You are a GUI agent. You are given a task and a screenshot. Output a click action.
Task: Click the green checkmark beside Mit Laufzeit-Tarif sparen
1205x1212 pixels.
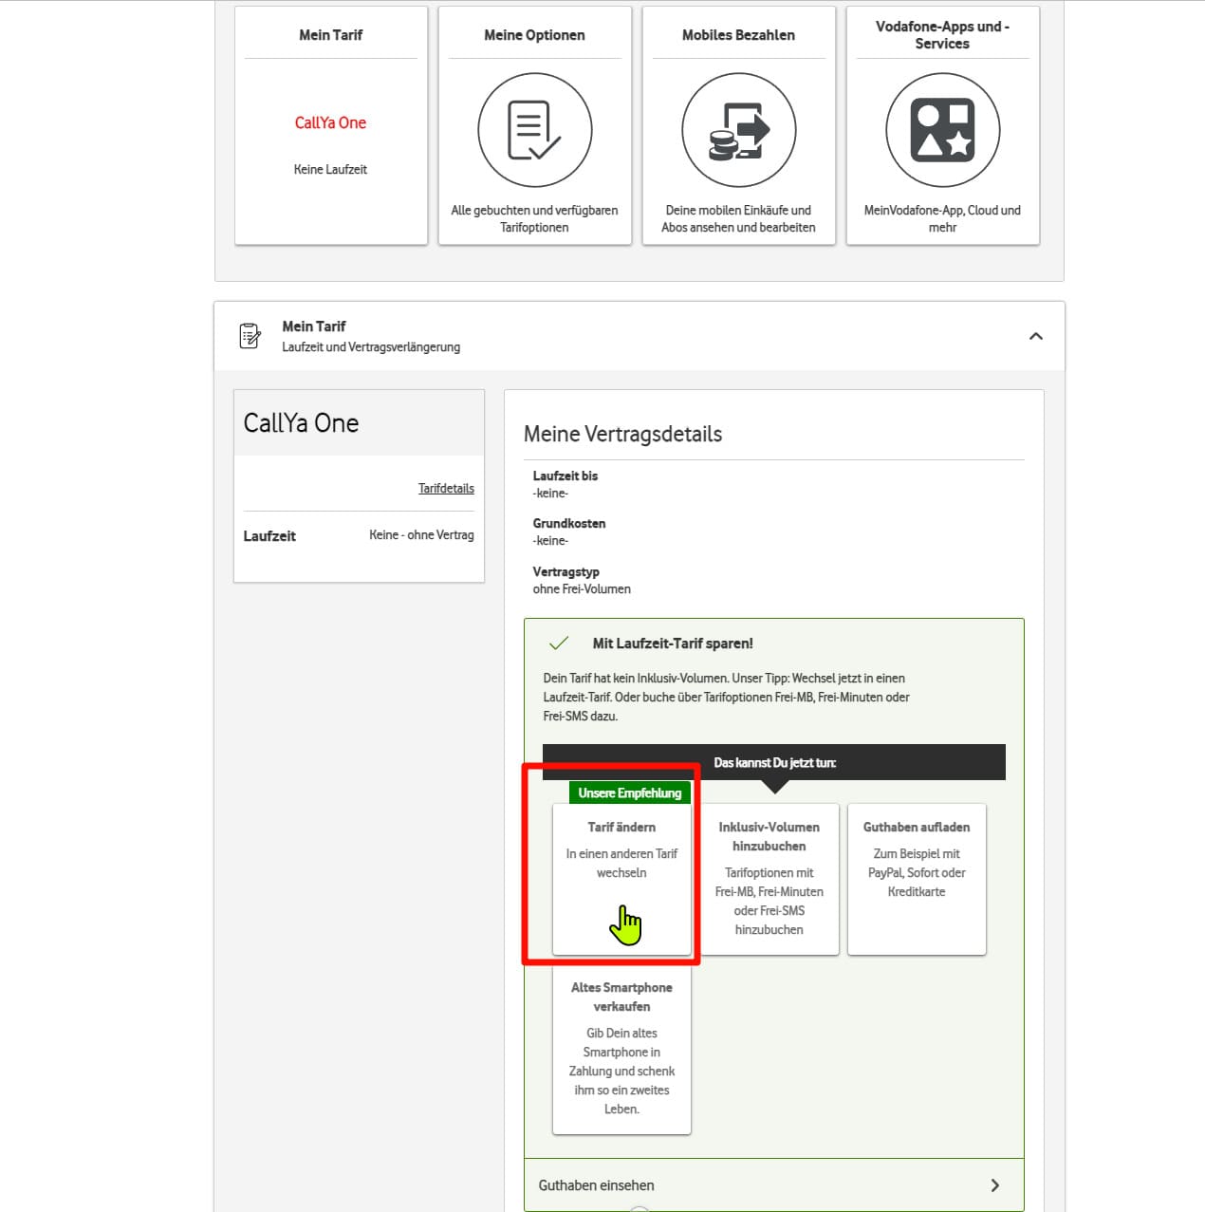click(559, 643)
